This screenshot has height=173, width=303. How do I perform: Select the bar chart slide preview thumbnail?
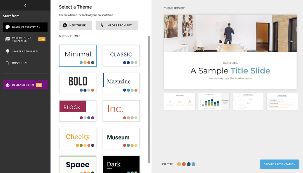[x=214, y=101]
